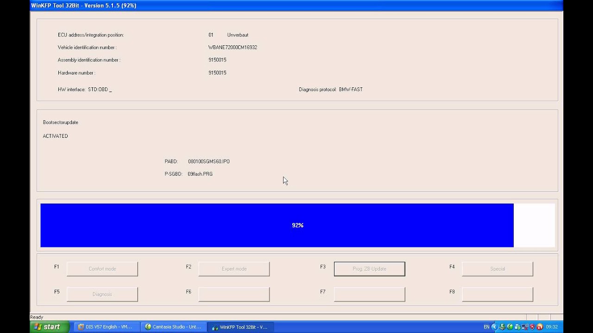Click the Assembly identification number label
Image resolution: width=593 pixels, height=333 pixels.
tap(89, 60)
